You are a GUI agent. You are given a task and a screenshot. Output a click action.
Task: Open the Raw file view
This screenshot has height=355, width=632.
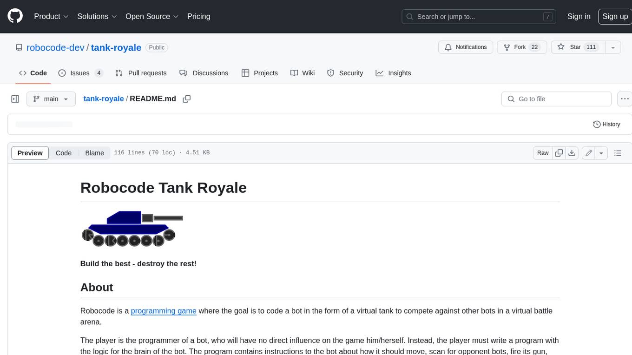click(543, 153)
